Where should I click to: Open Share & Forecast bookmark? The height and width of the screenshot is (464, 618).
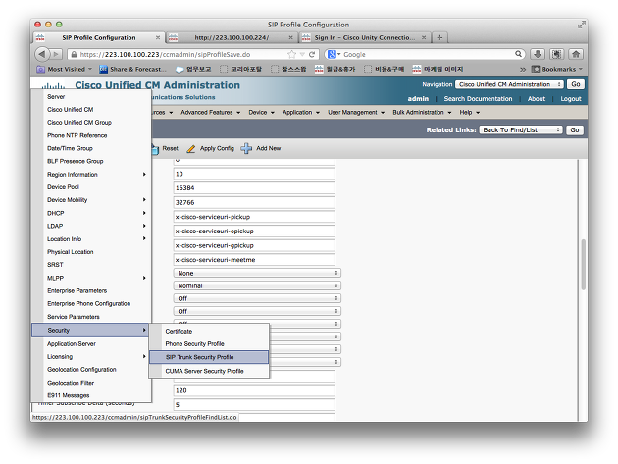(x=132, y=69)
